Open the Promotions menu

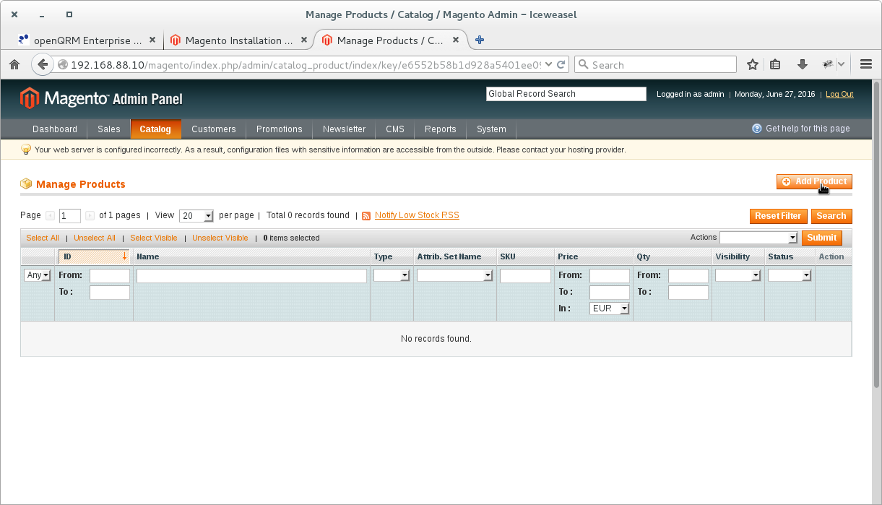[x=280, y=129]
